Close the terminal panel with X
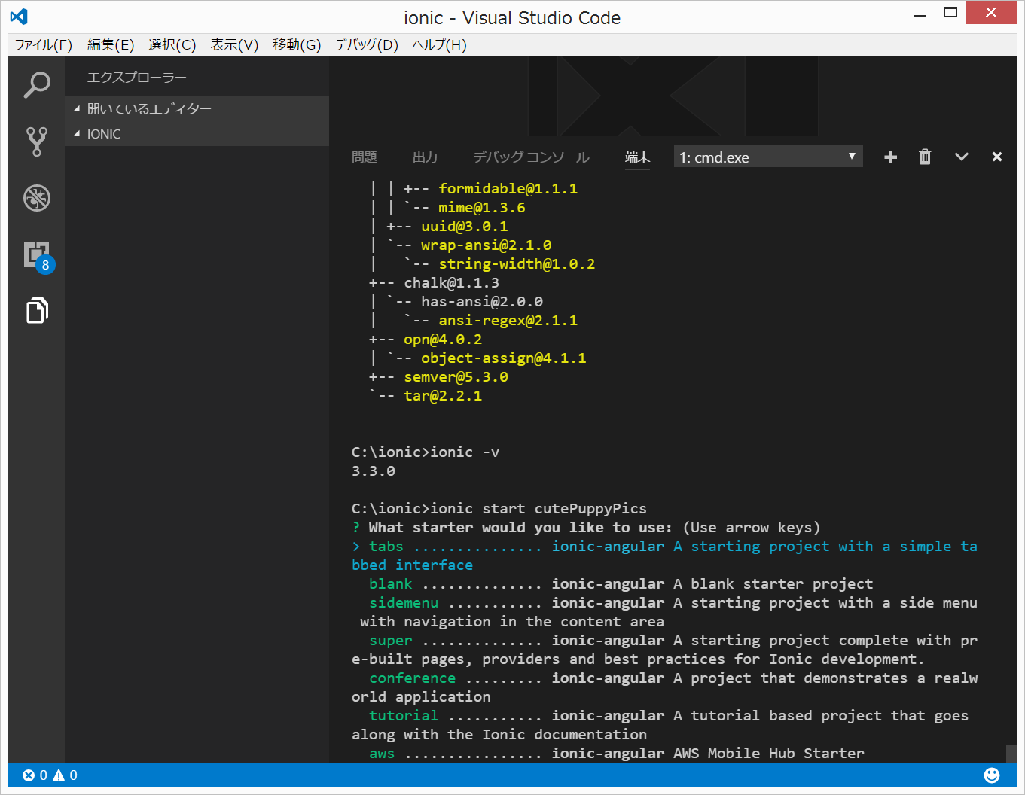The height and width of the screenshot is (795, 1025). pos(996,157)
